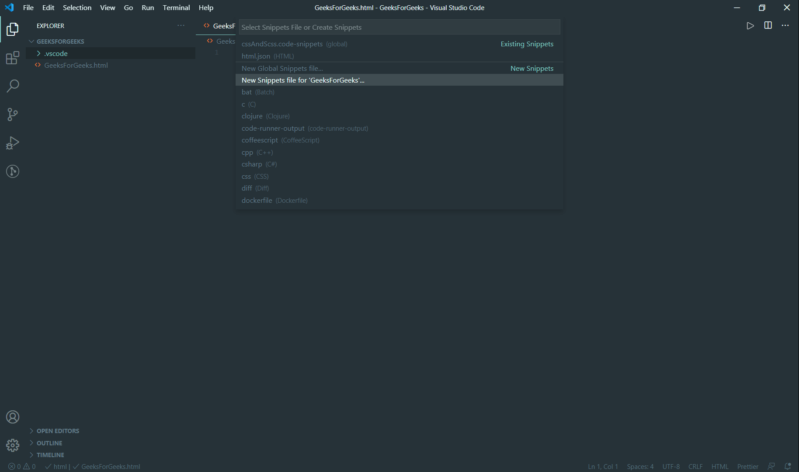Click Ln 1, Col 1 in status bar
799x472 pixels.
tap(603, 466)
